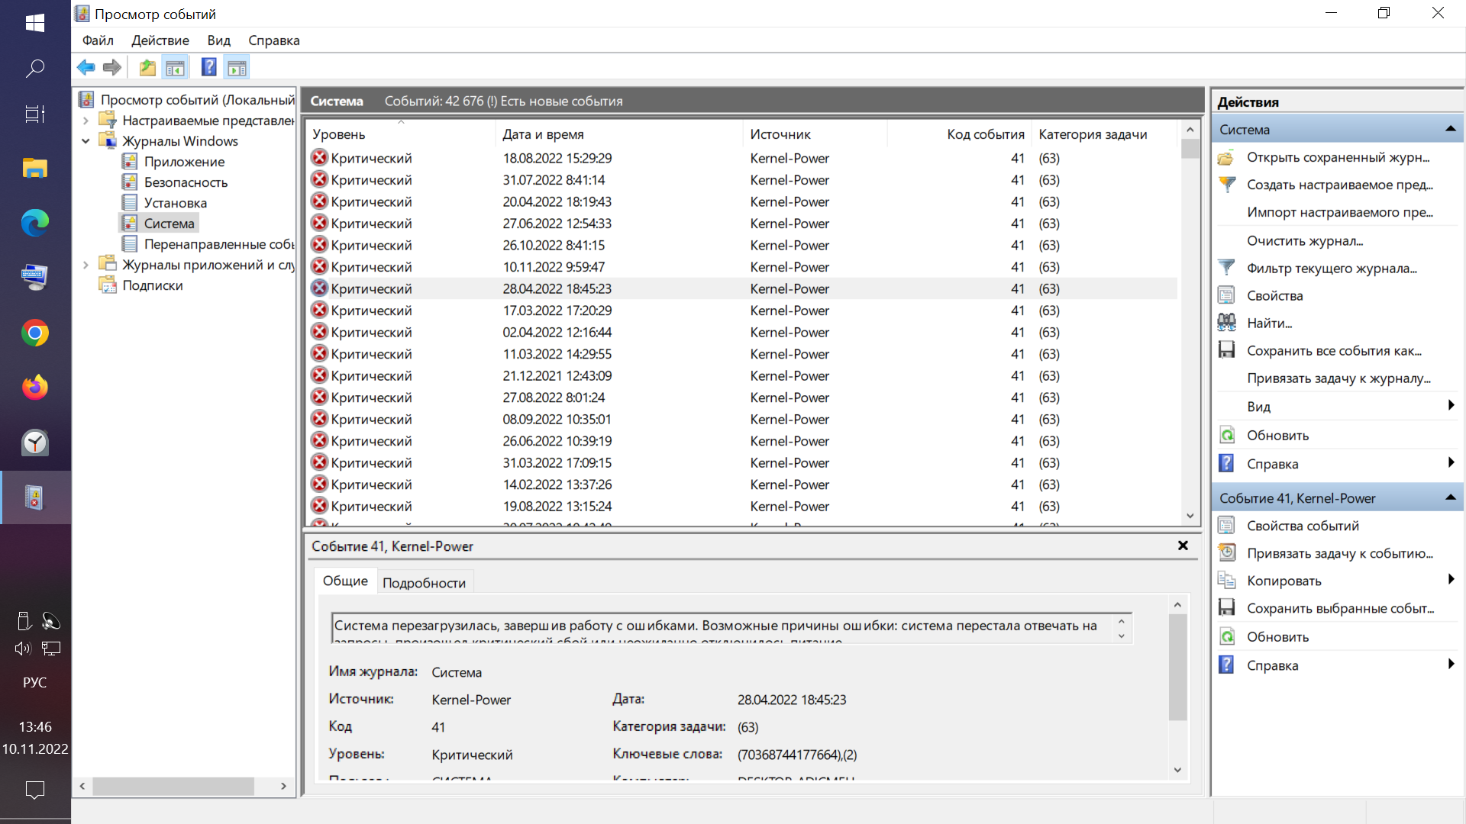Image resolution: width=1466 pixels, height=824 pixels.
Task: Click the show/hide console tree icon
Action: click(176, 68)
